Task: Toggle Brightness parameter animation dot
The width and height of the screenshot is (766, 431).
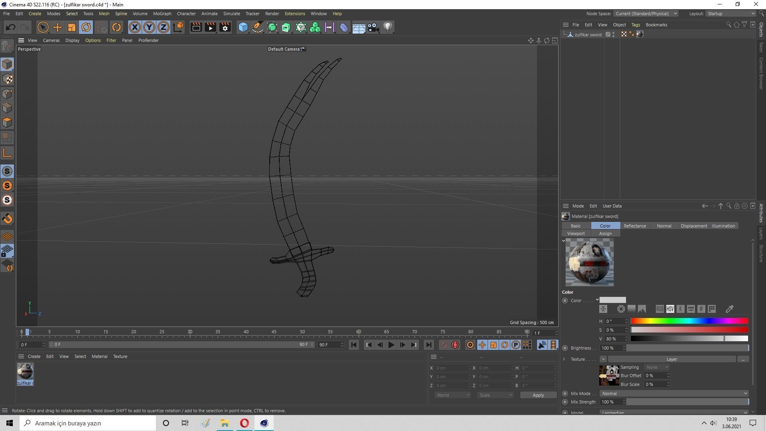Action: pos(565,348)
